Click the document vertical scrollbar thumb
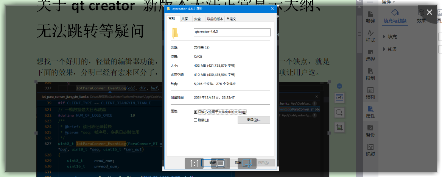 coord(359,34)
